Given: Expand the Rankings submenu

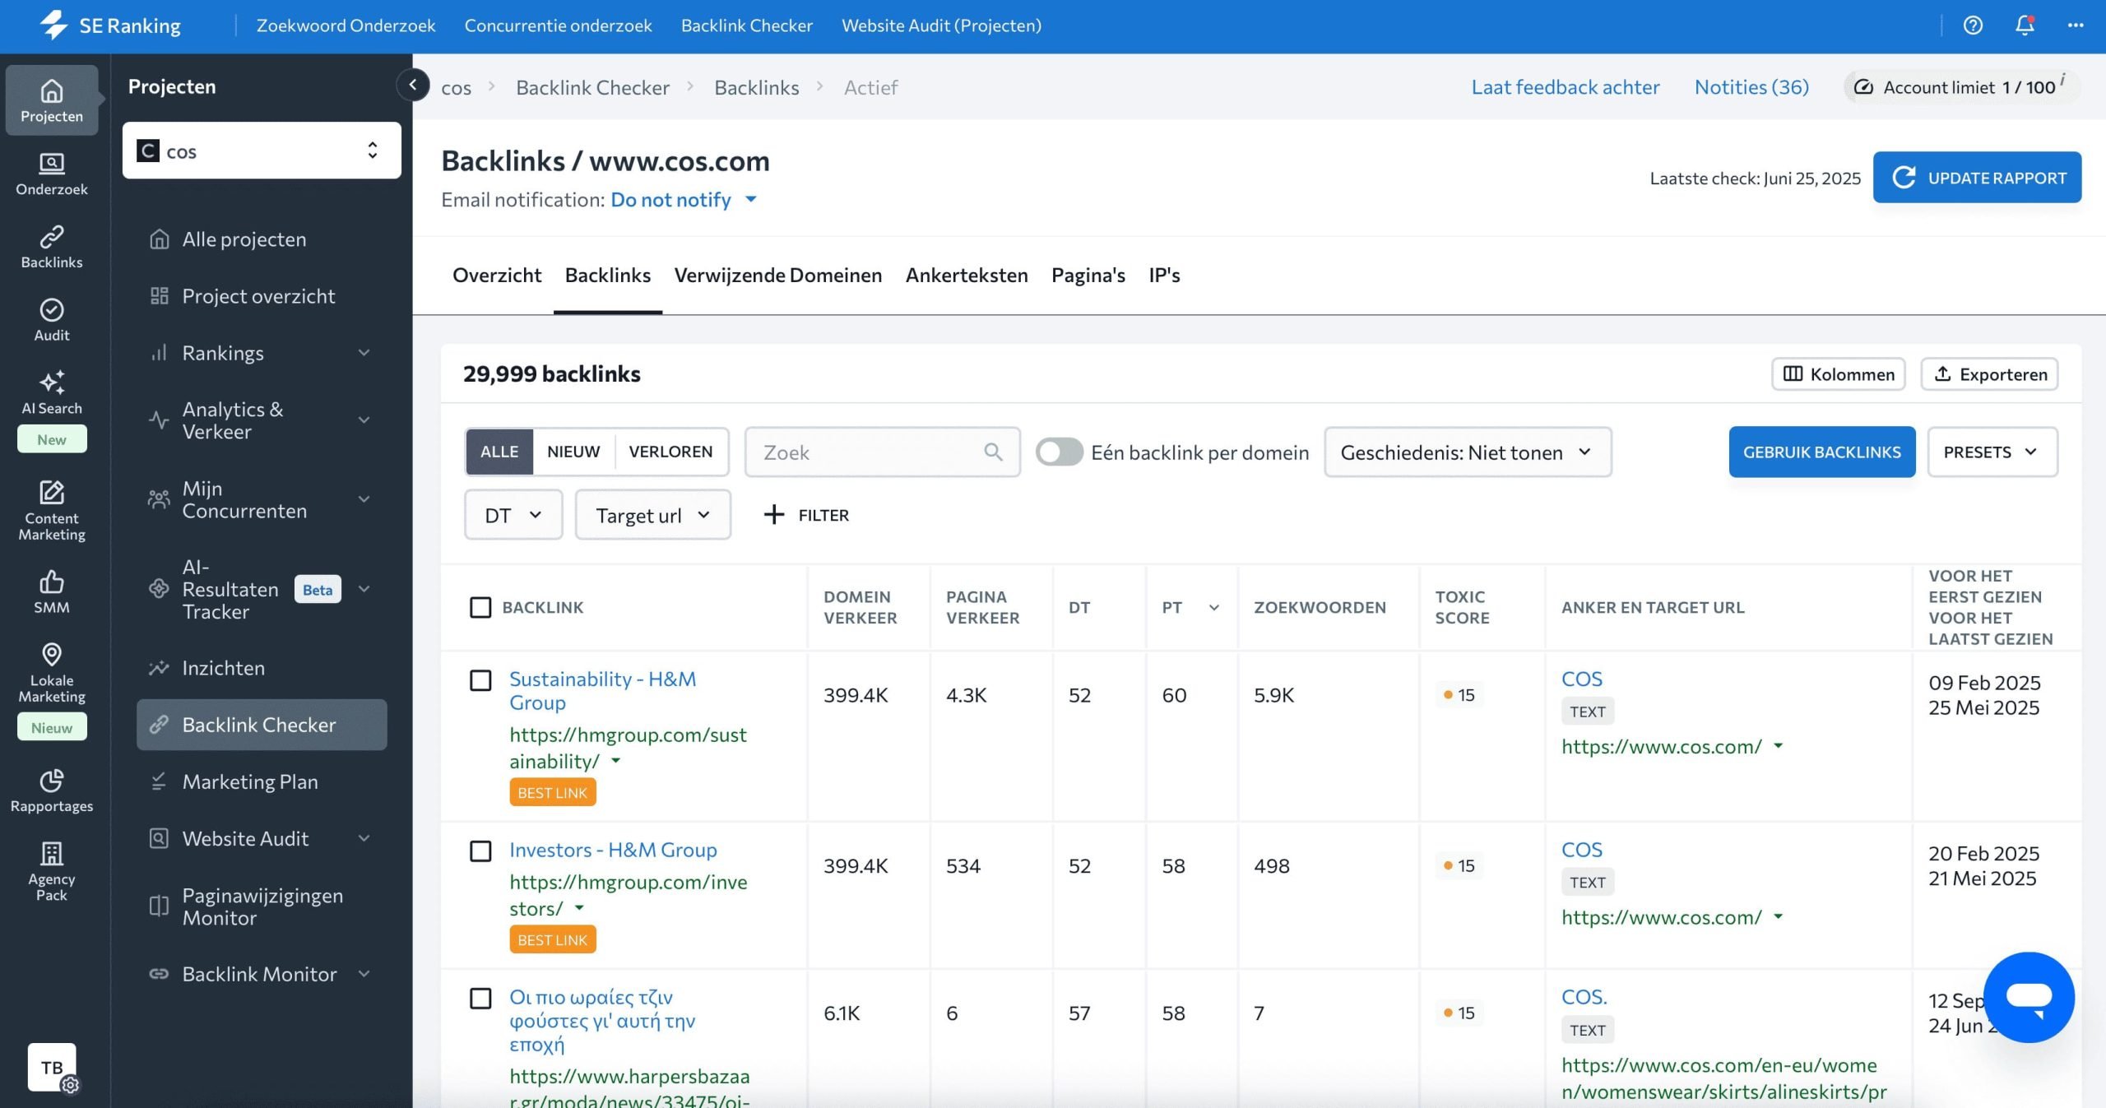Looking at the screenshot, I should point(364,353).
